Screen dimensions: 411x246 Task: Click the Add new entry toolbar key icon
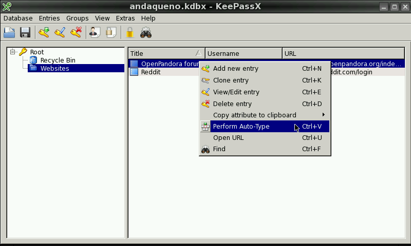(x=44, y=33)
